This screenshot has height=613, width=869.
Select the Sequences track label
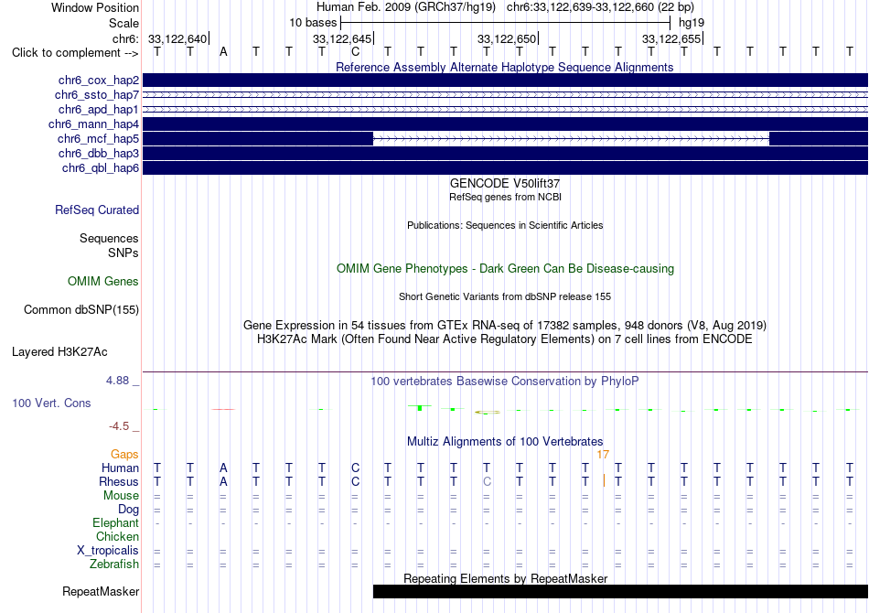(109, 238)
